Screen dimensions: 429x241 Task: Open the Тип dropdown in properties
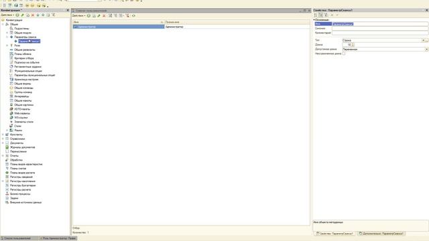tap(423, 40)
